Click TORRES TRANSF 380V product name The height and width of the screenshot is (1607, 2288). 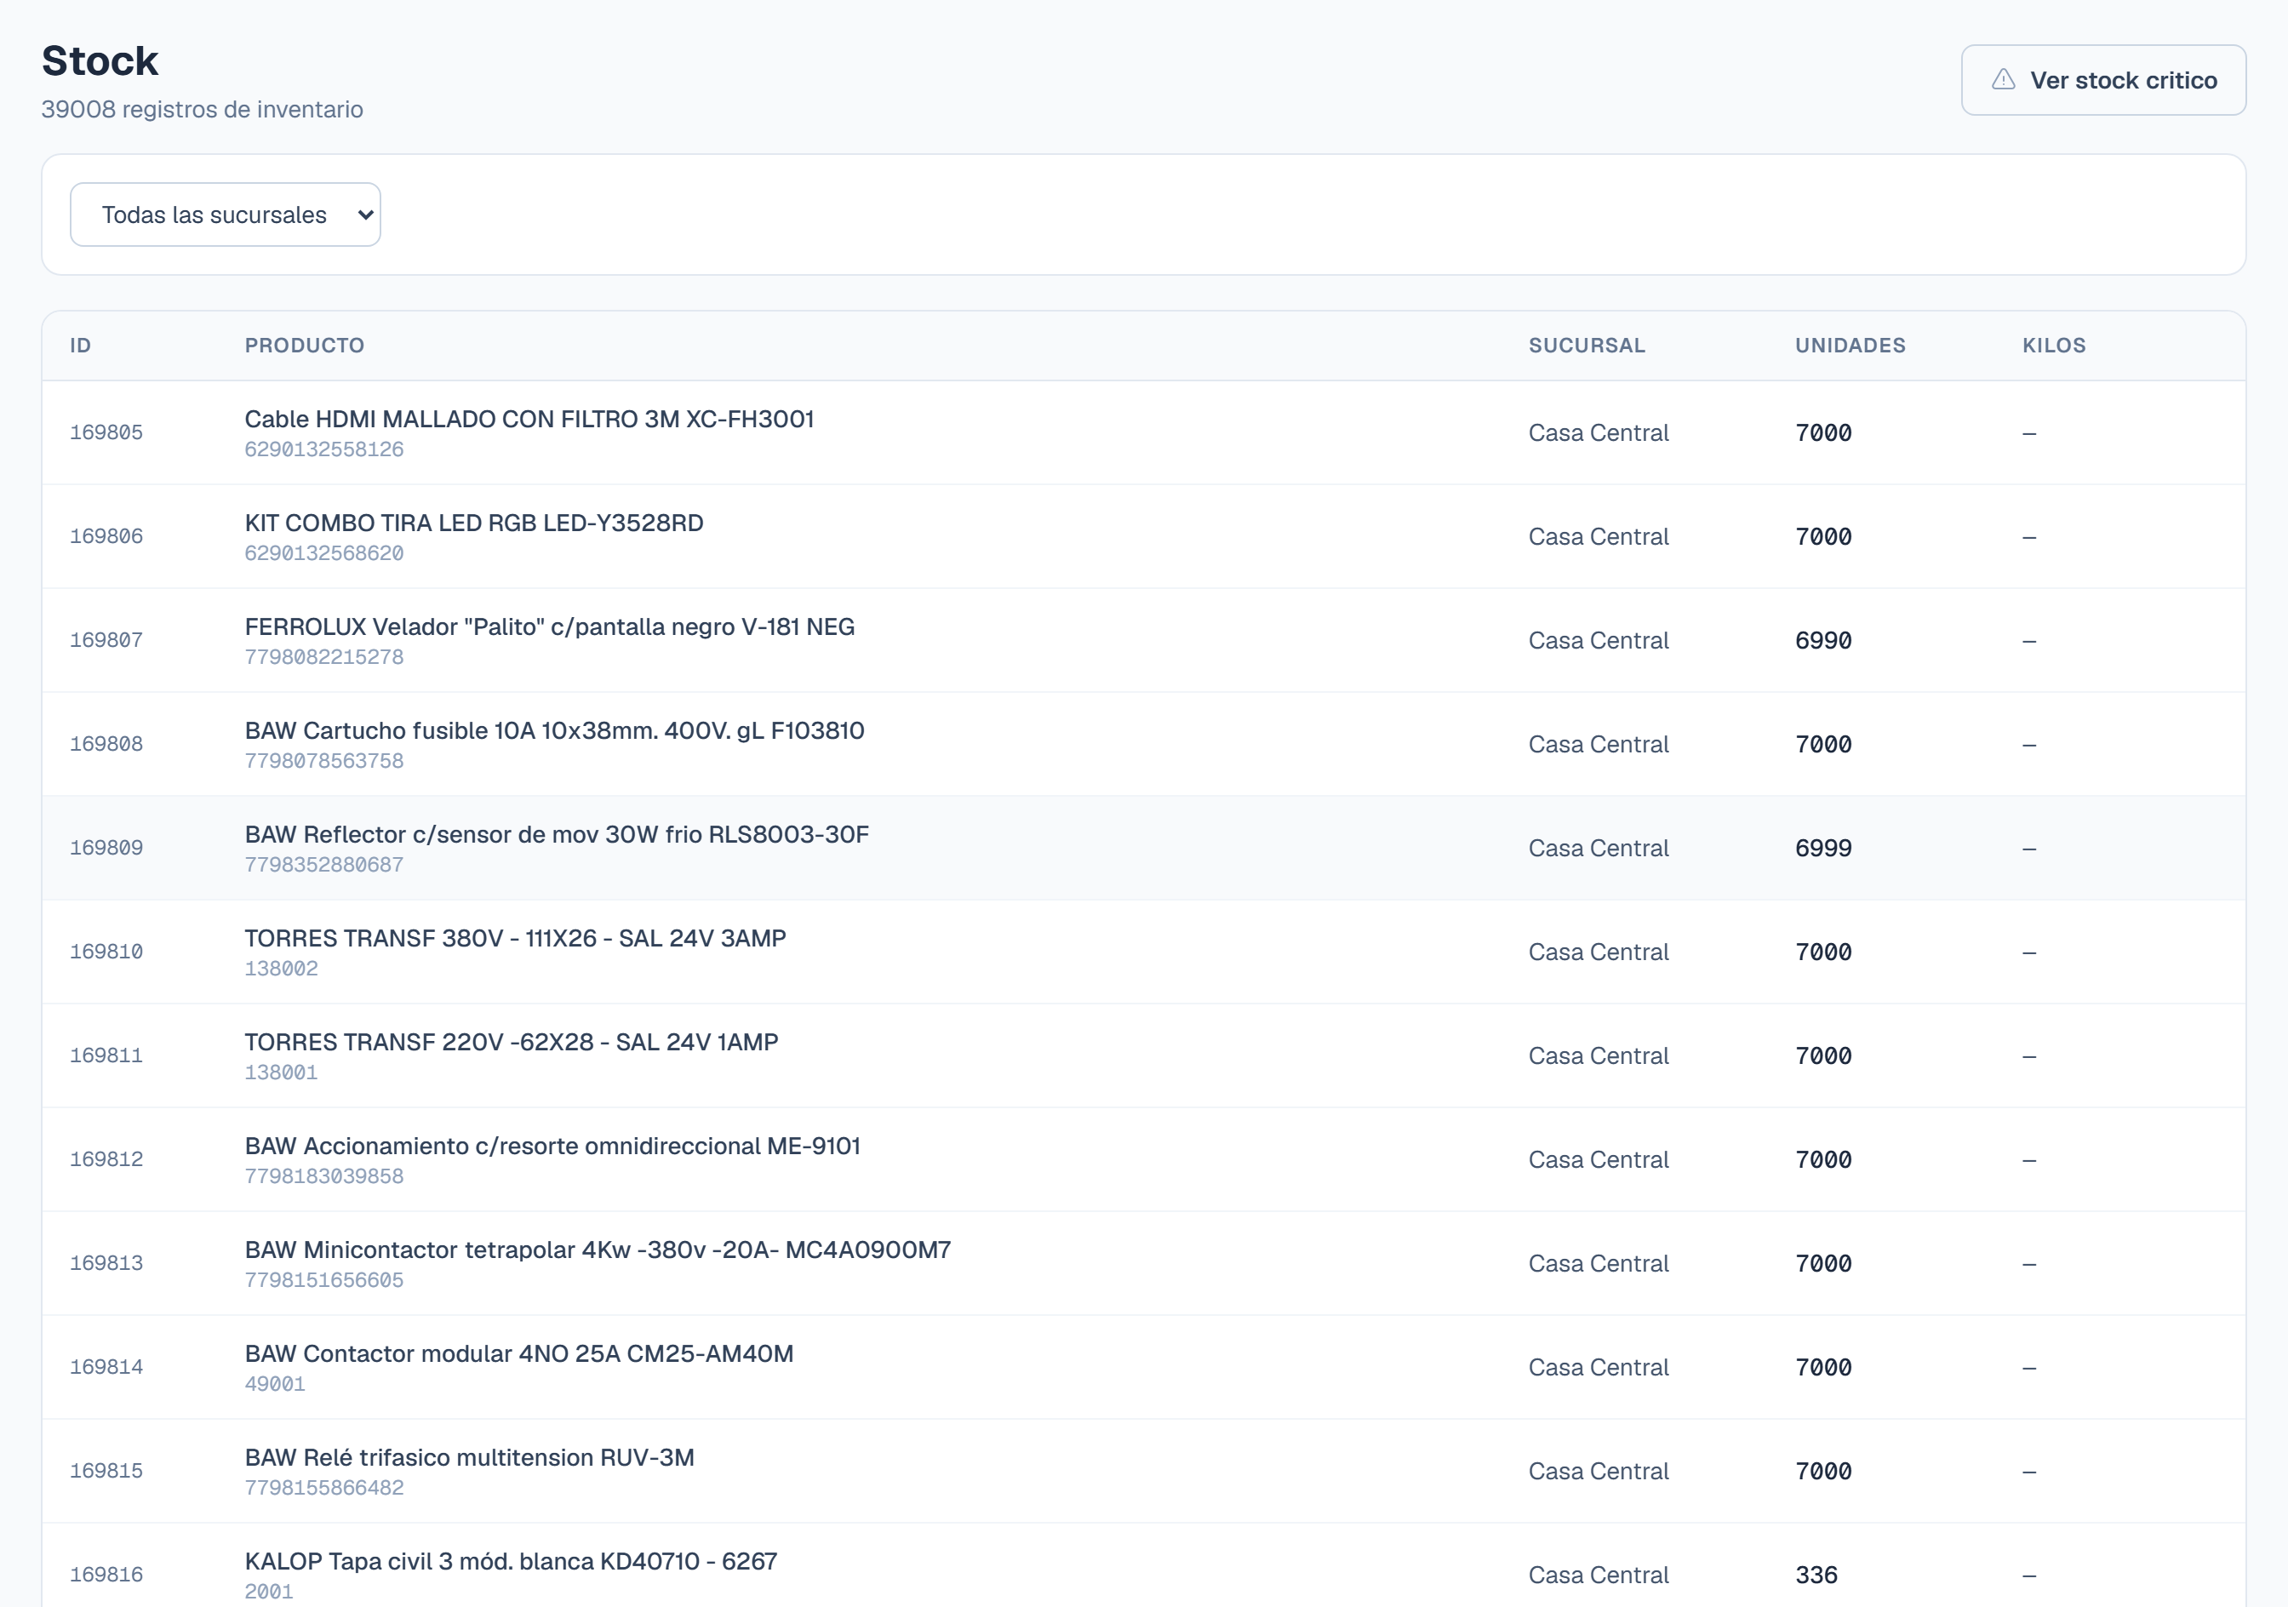515,939
